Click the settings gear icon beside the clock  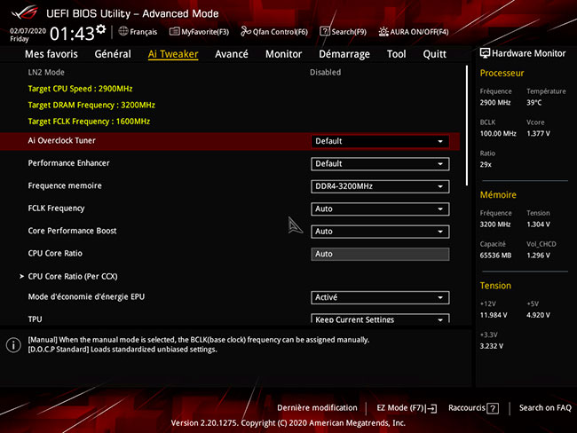[100, 30]
